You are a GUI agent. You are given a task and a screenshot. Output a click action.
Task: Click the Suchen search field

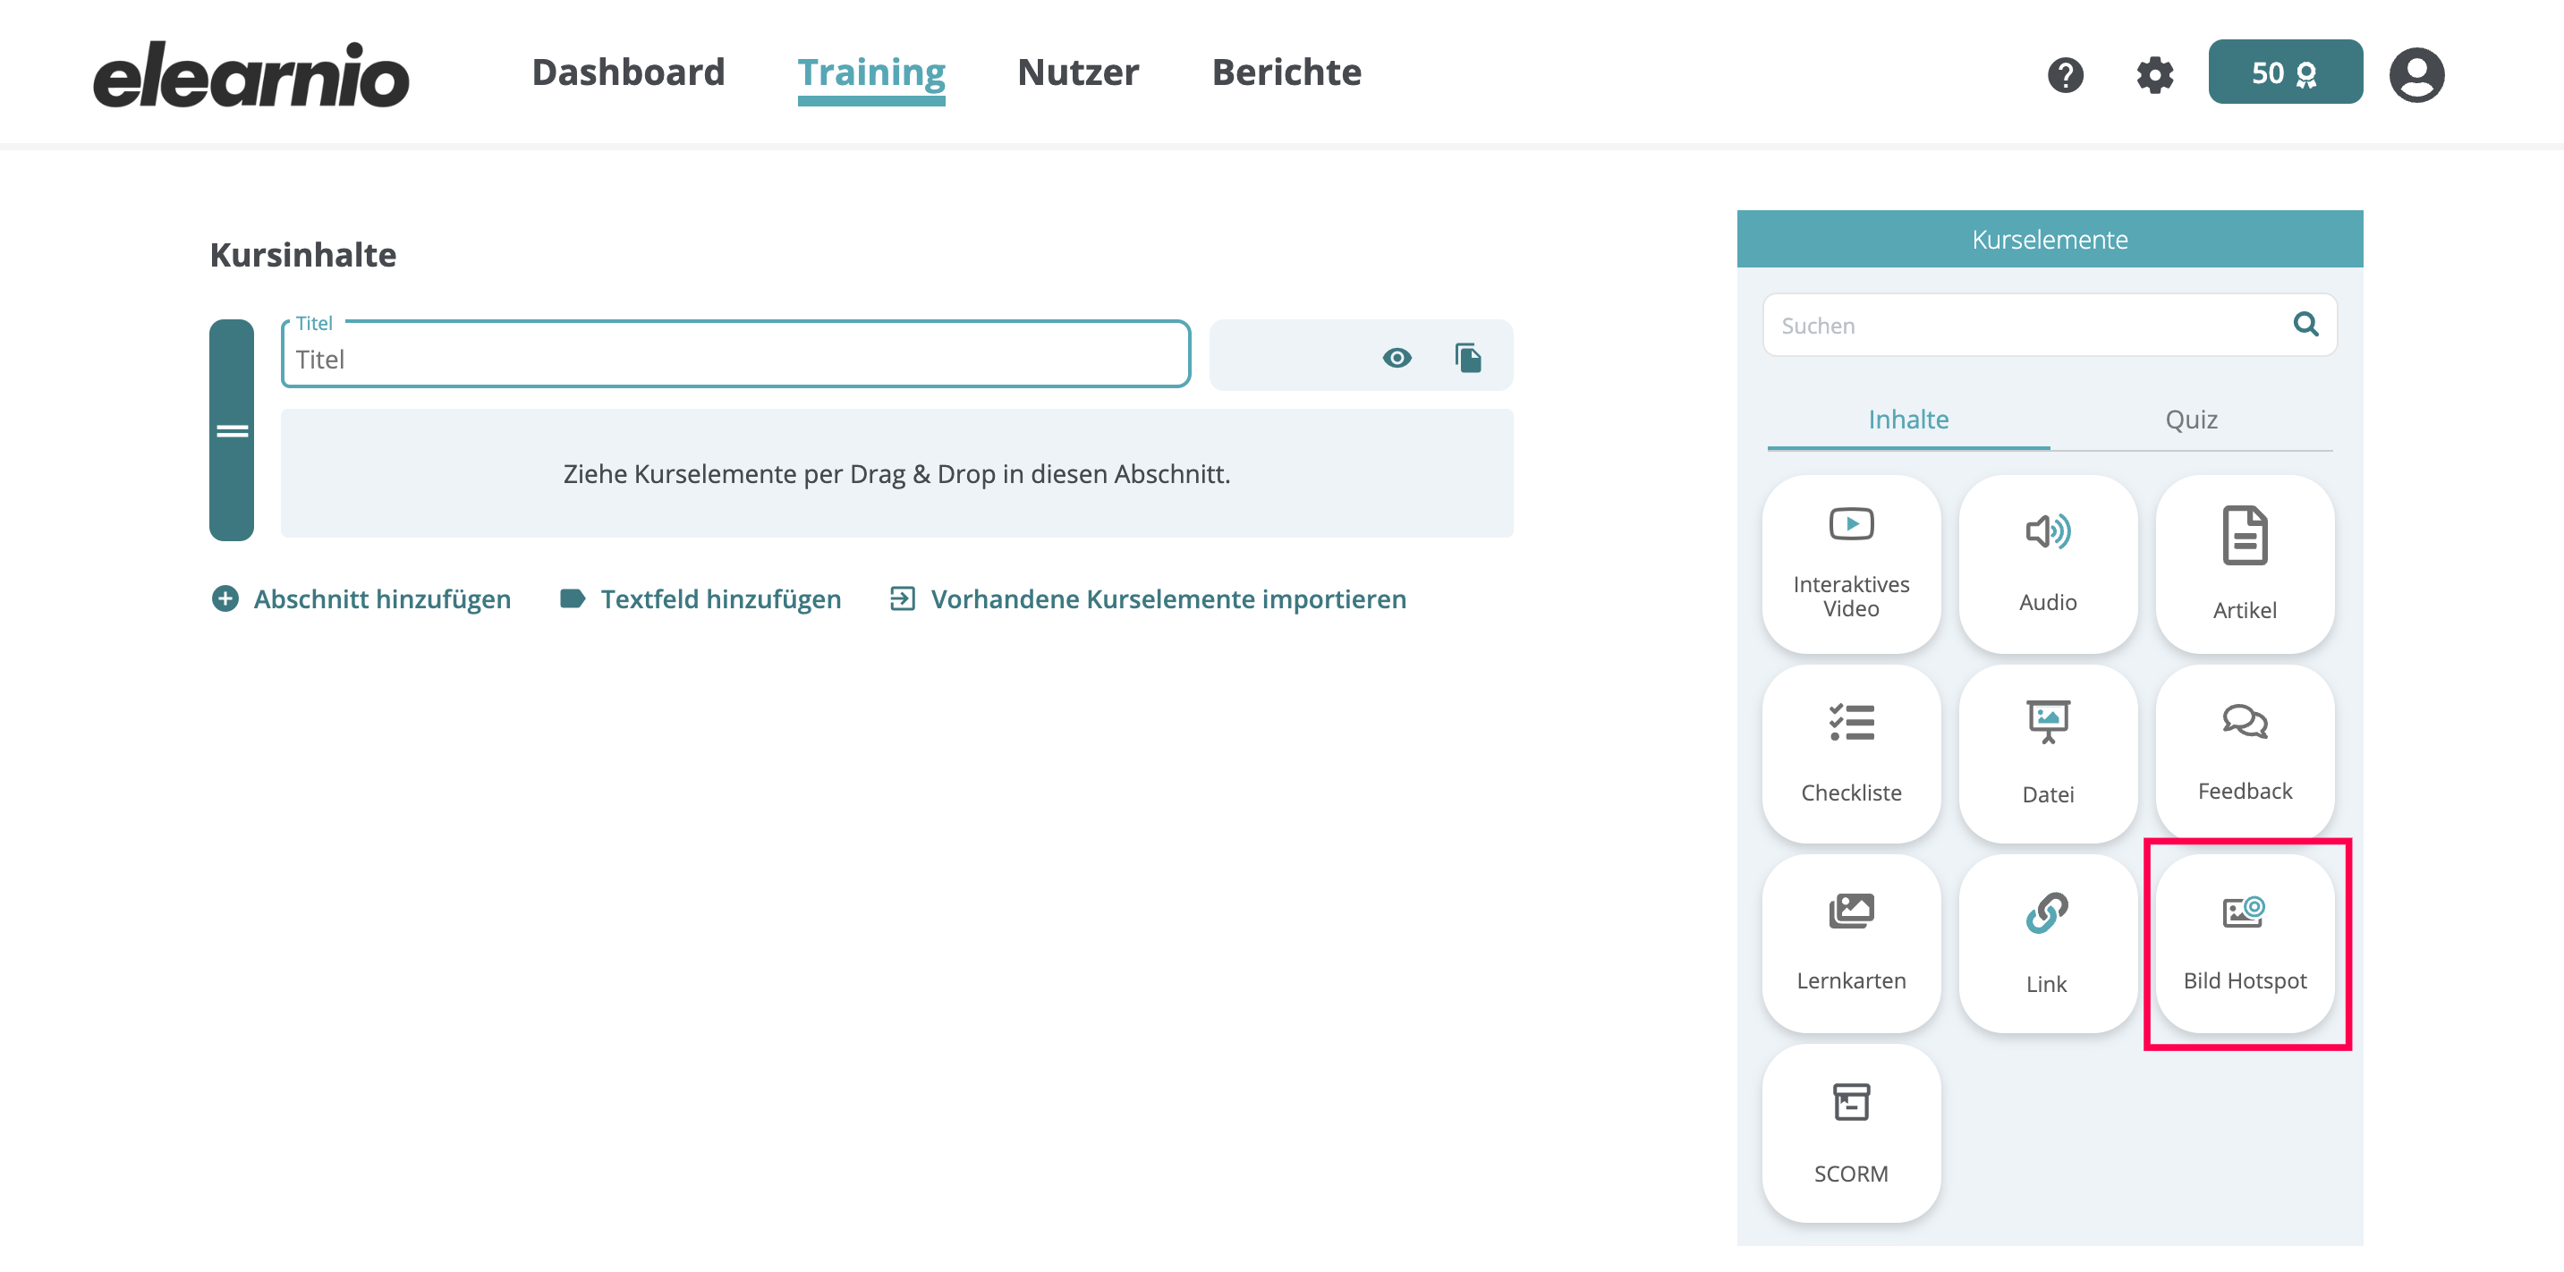2049,325
